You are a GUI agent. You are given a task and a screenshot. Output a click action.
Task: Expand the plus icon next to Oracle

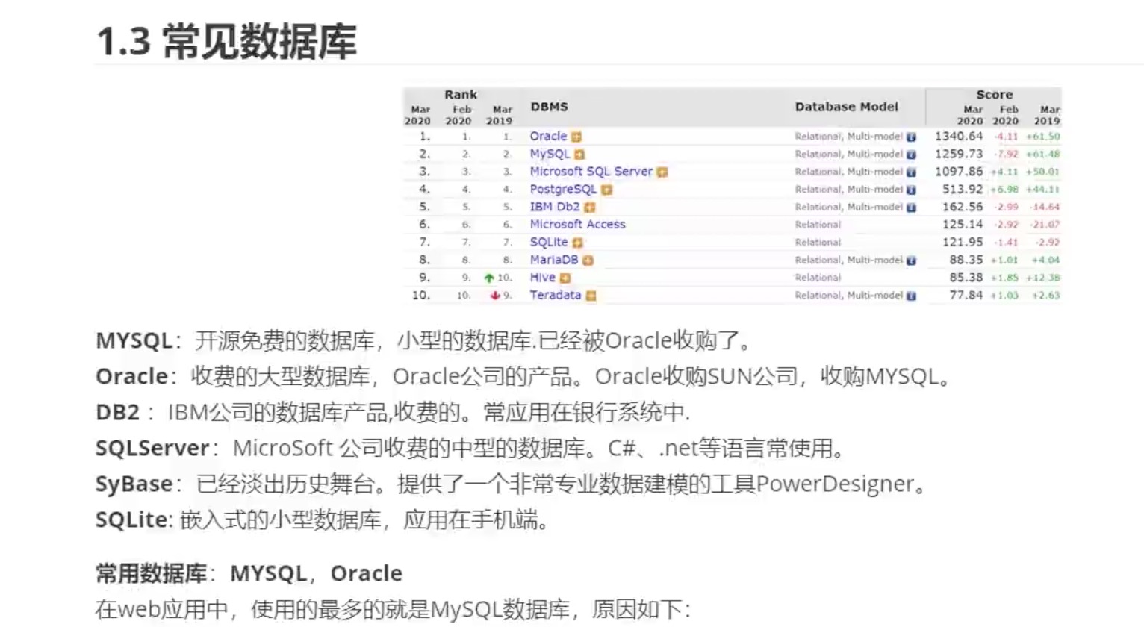pos(577,136)
